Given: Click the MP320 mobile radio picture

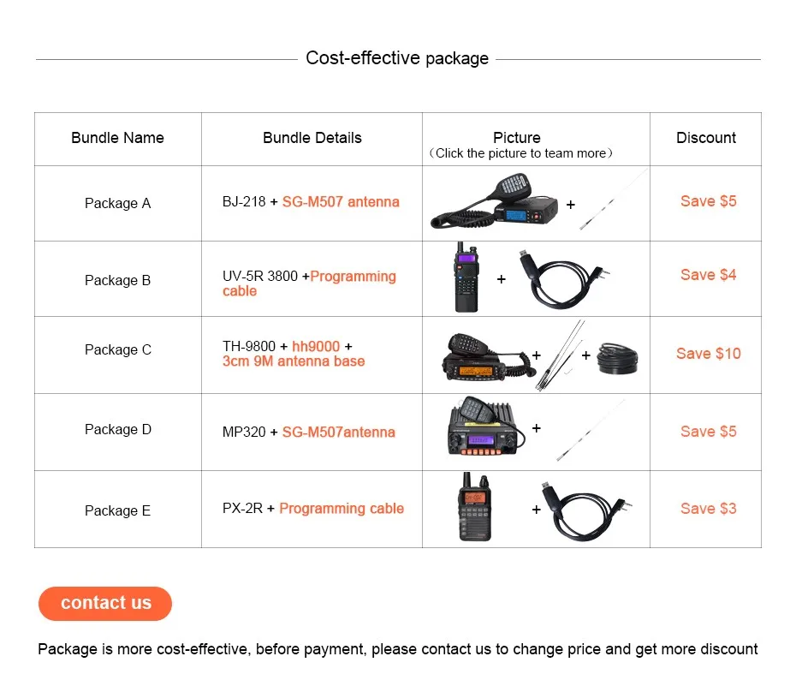Looking at the screenshot, I should [486, 427].
